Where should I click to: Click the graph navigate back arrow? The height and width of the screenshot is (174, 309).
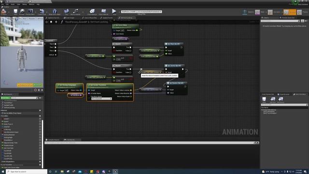[x=51, y=22]
